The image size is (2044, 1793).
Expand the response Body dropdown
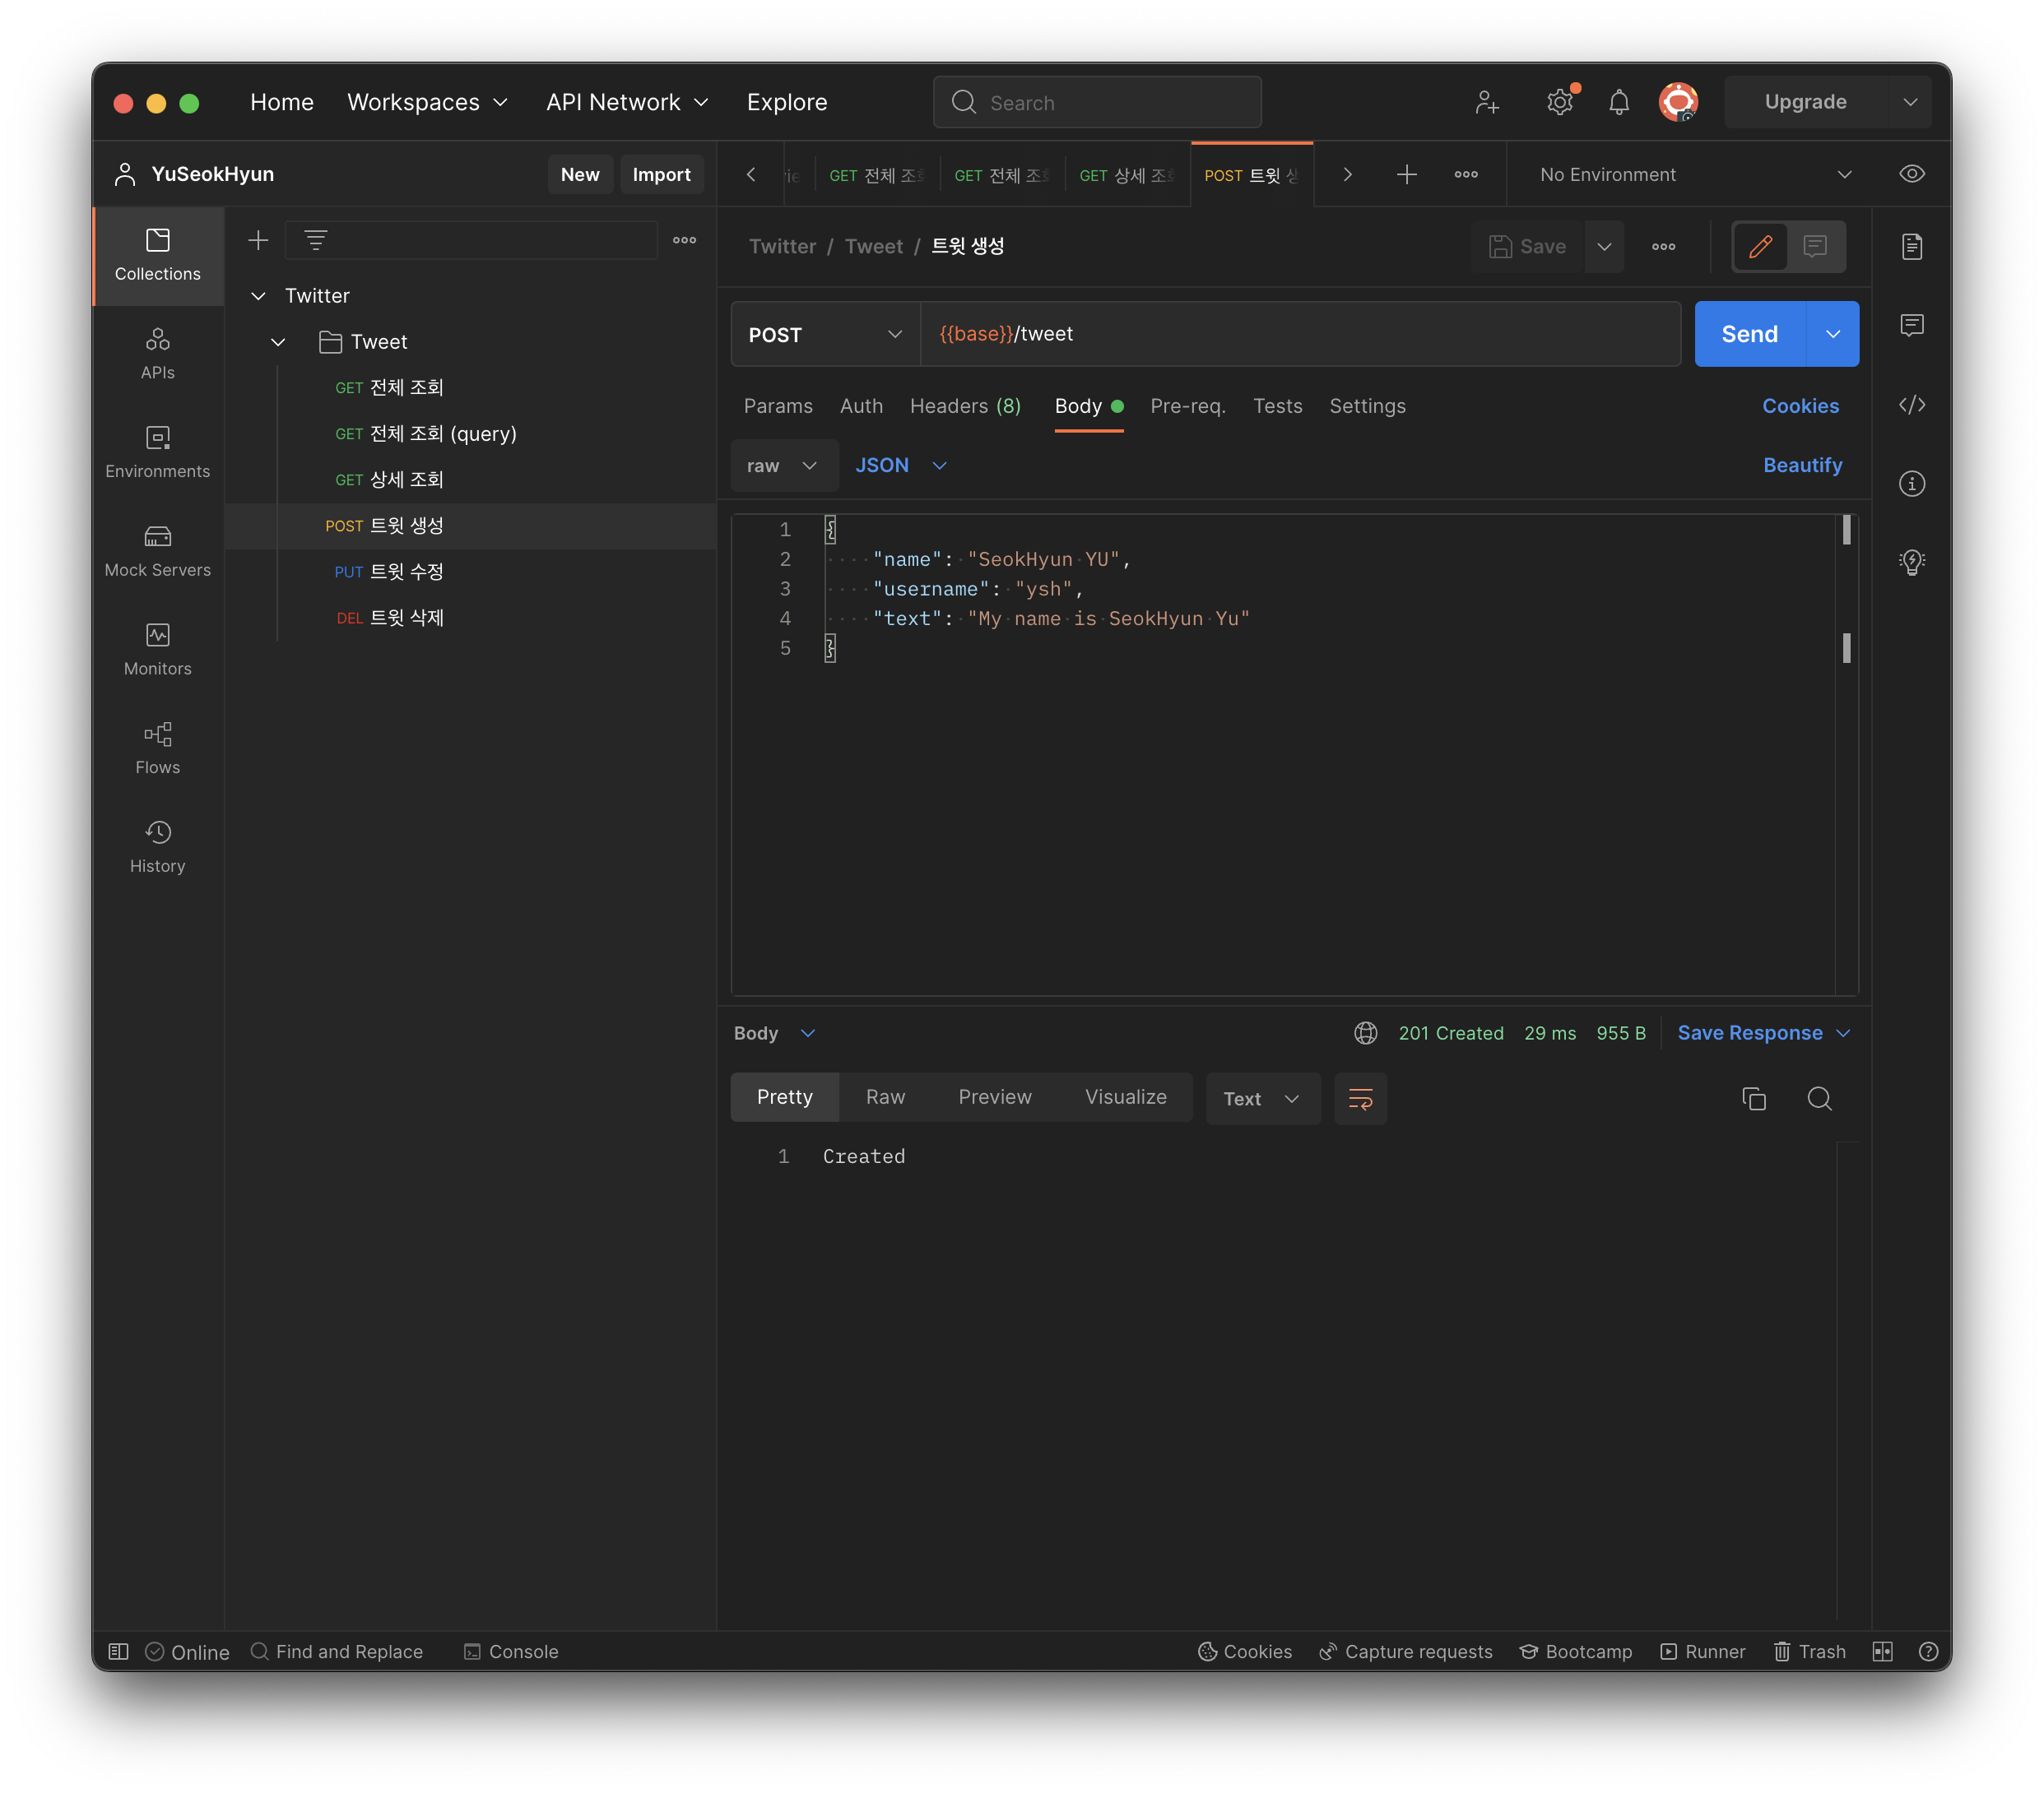[x=775, y=1032]
